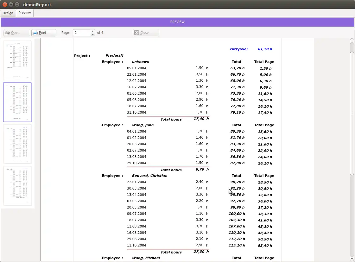
Task: Click employee name Wong, John
Action: point(143,125)
